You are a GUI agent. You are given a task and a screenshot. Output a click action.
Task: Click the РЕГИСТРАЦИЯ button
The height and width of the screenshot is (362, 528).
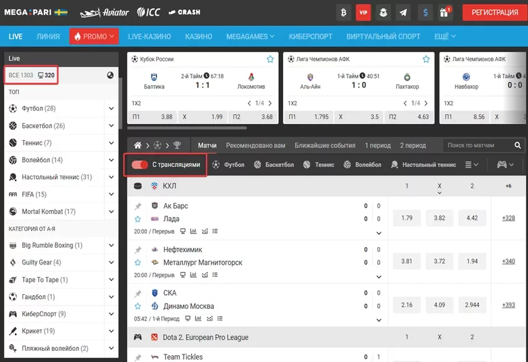[495, 12]
